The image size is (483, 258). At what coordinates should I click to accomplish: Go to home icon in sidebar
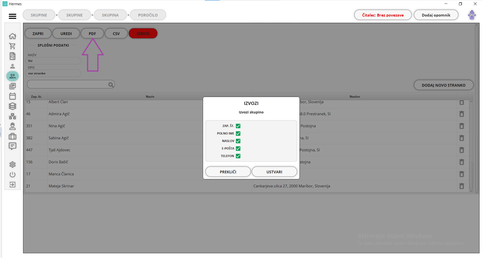(13, 36)
